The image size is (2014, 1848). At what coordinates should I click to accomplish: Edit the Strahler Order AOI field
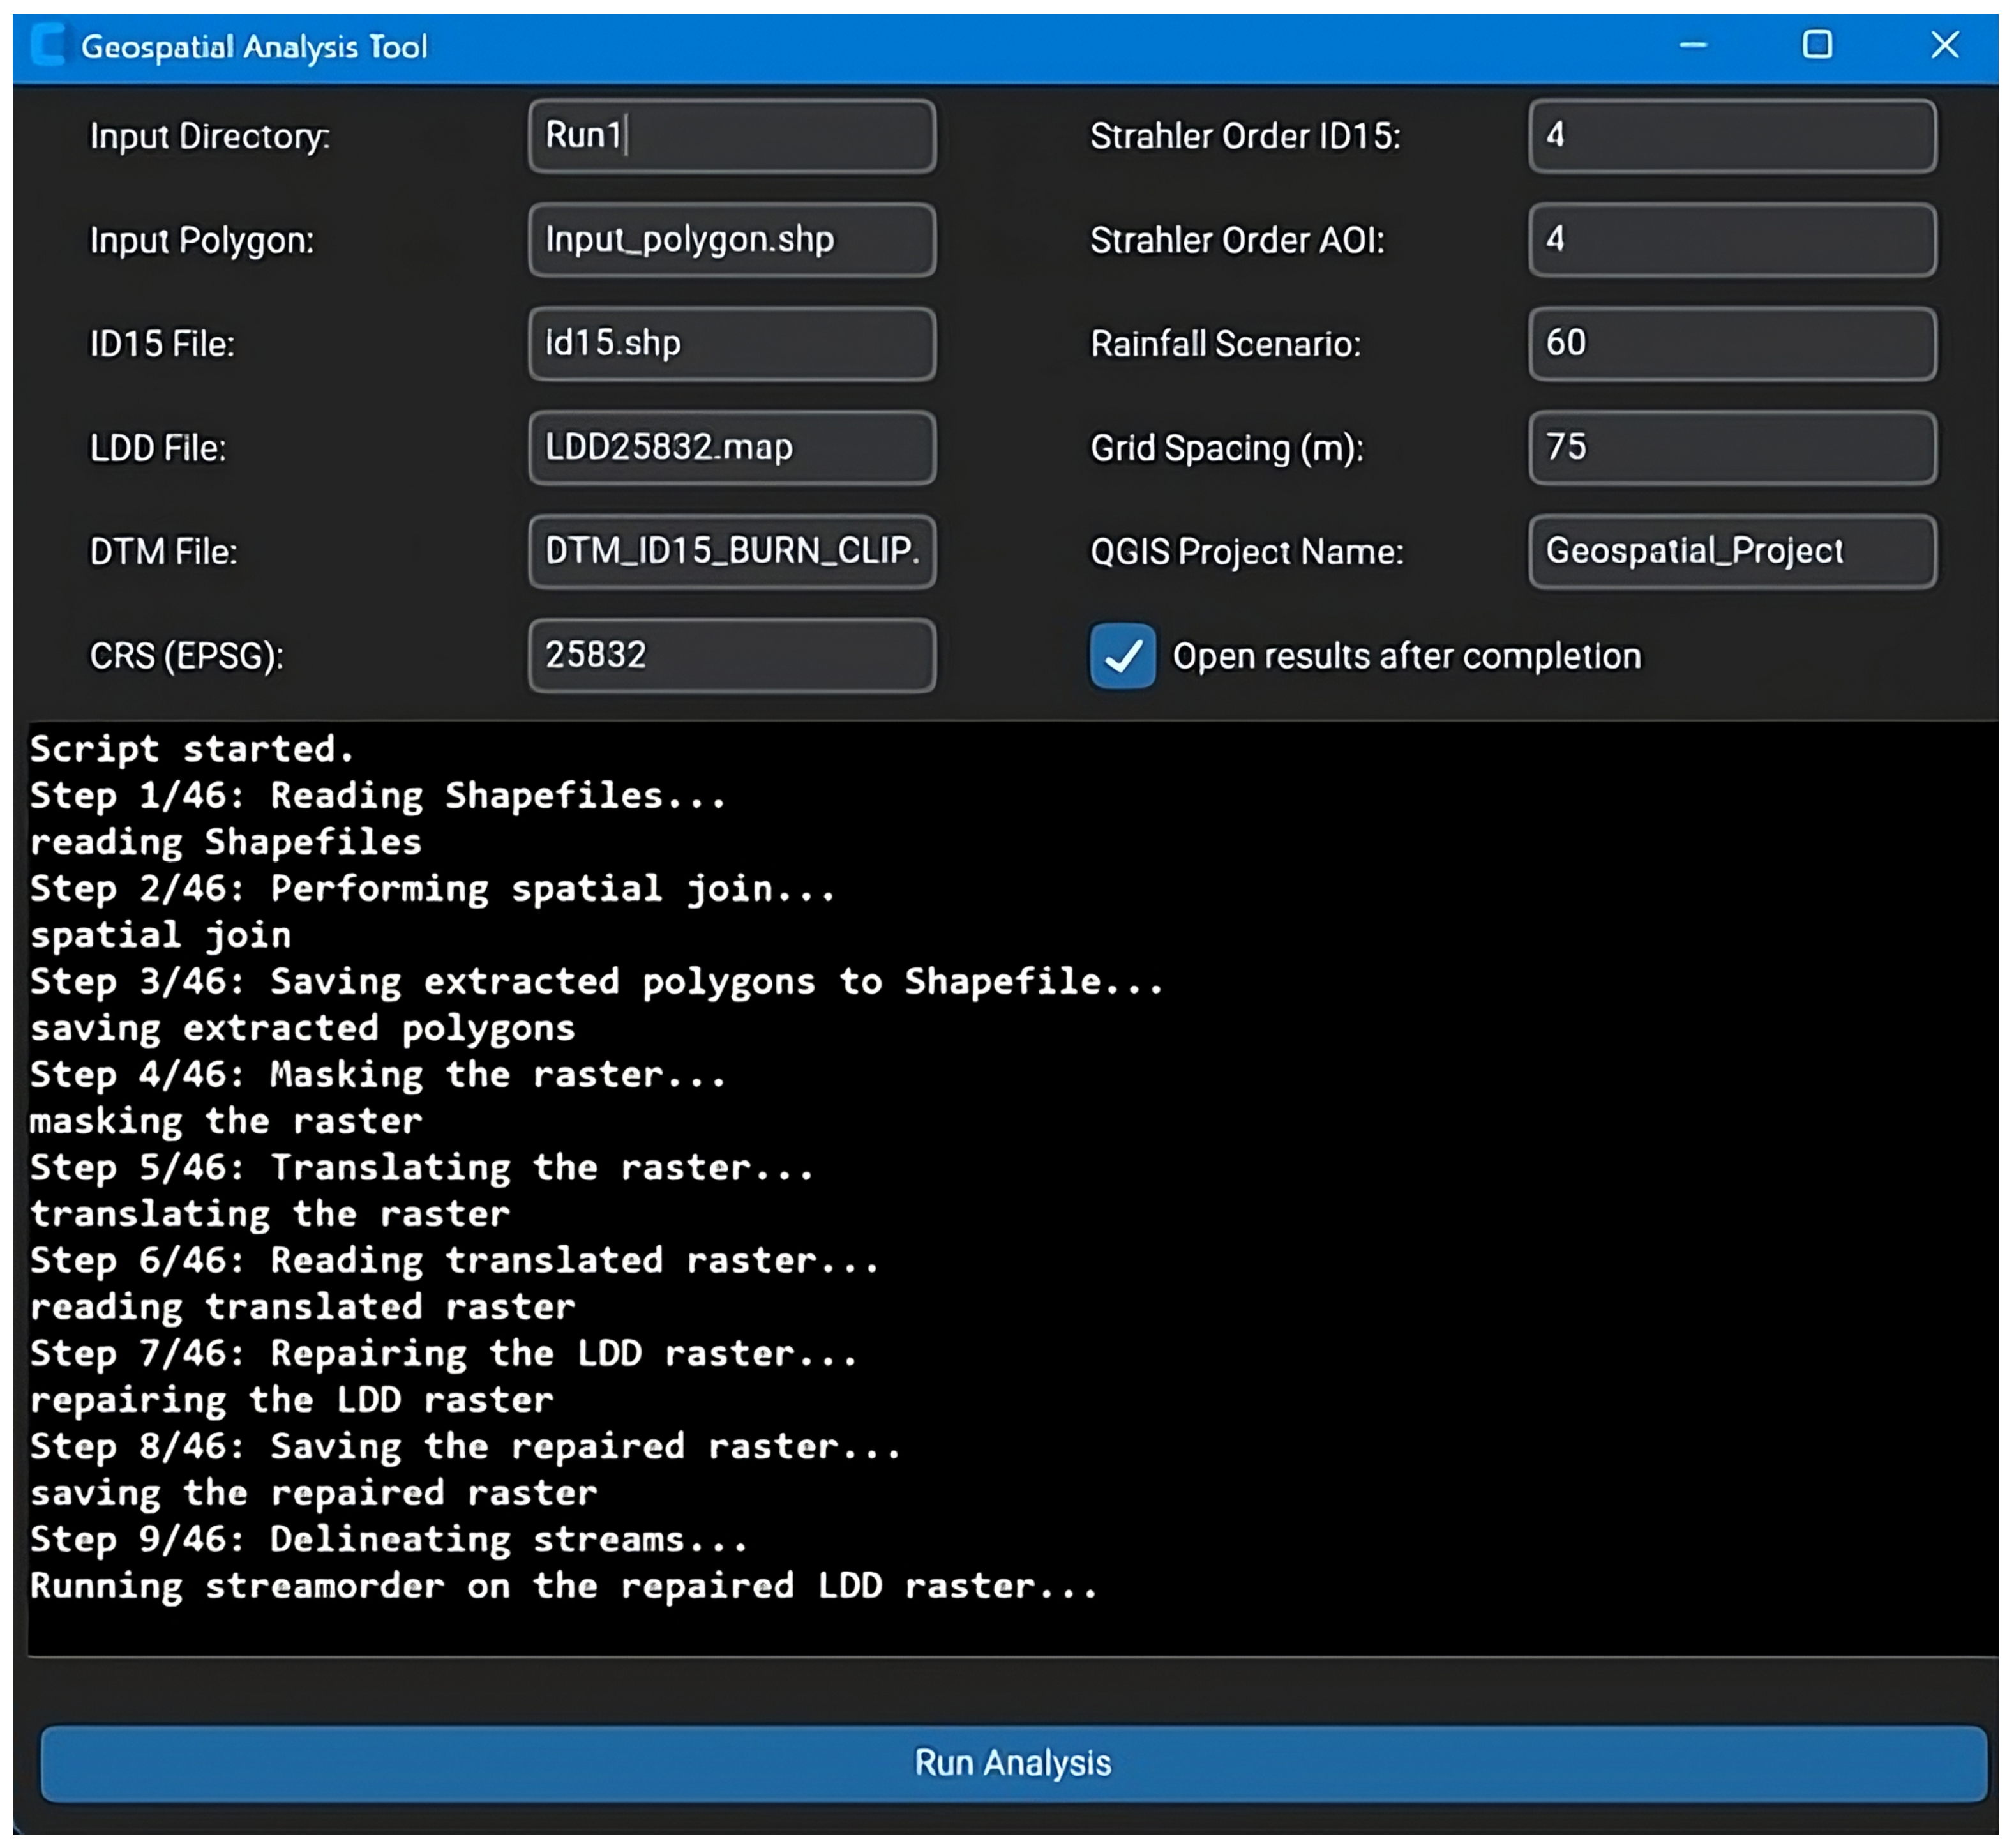coord(1732,240)
